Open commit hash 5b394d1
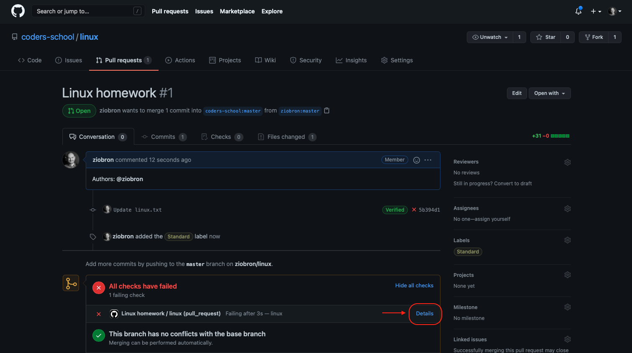This screenshot has width=632, height=353. pyautogui.click(x=430, y=210)
